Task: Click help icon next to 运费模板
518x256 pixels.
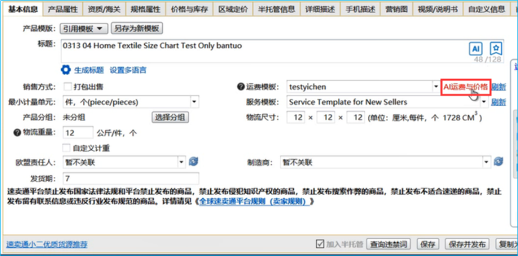Action: coord(241,87)
